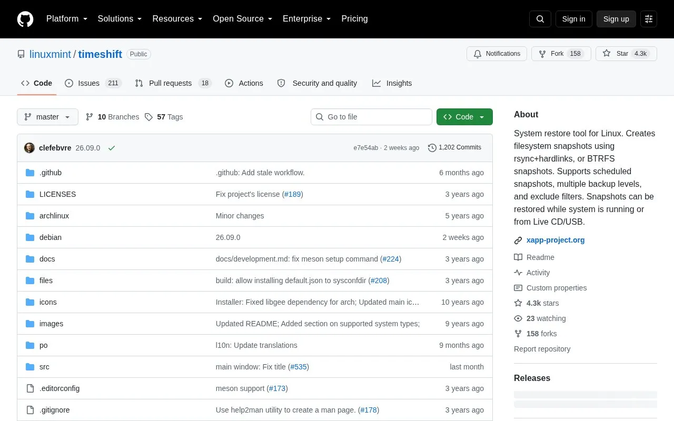Open the 57 Tags link
674x421 pixels.
(x=164, y=117)
